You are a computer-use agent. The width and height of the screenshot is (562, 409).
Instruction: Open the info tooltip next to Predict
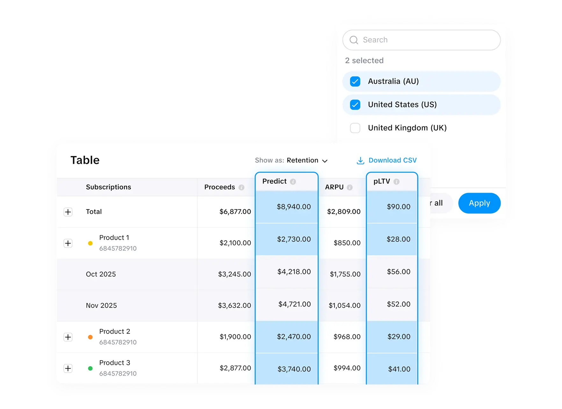click(293, 181)
